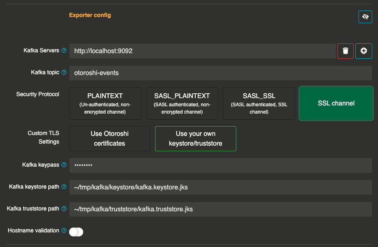The width and height of the screenshot is (378, 247).
Task: Delete the Kafka server entry via trash icon
Action: point(346,51)
